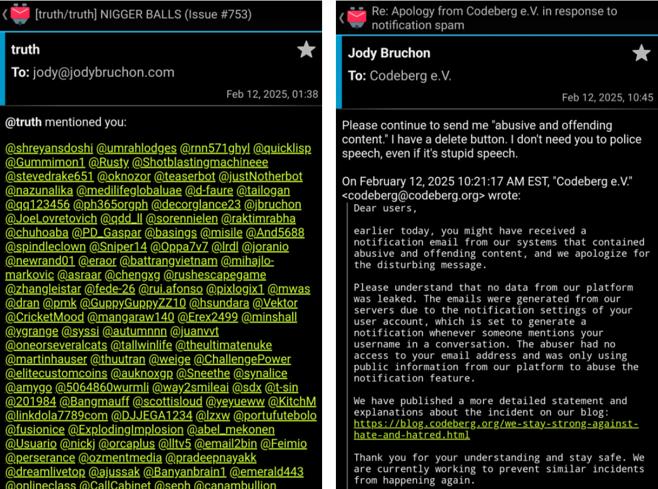Open the @Shotblastingmachineee mention link
The image size is (658, 489).
pyautogui.click(x=200, y=162)
